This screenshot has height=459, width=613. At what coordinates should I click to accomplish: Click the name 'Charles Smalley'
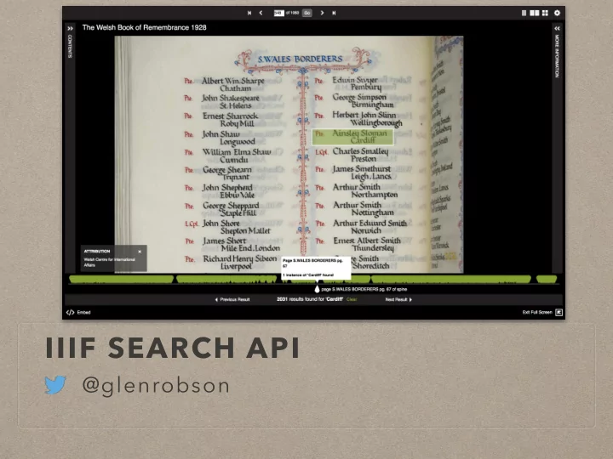360,151
